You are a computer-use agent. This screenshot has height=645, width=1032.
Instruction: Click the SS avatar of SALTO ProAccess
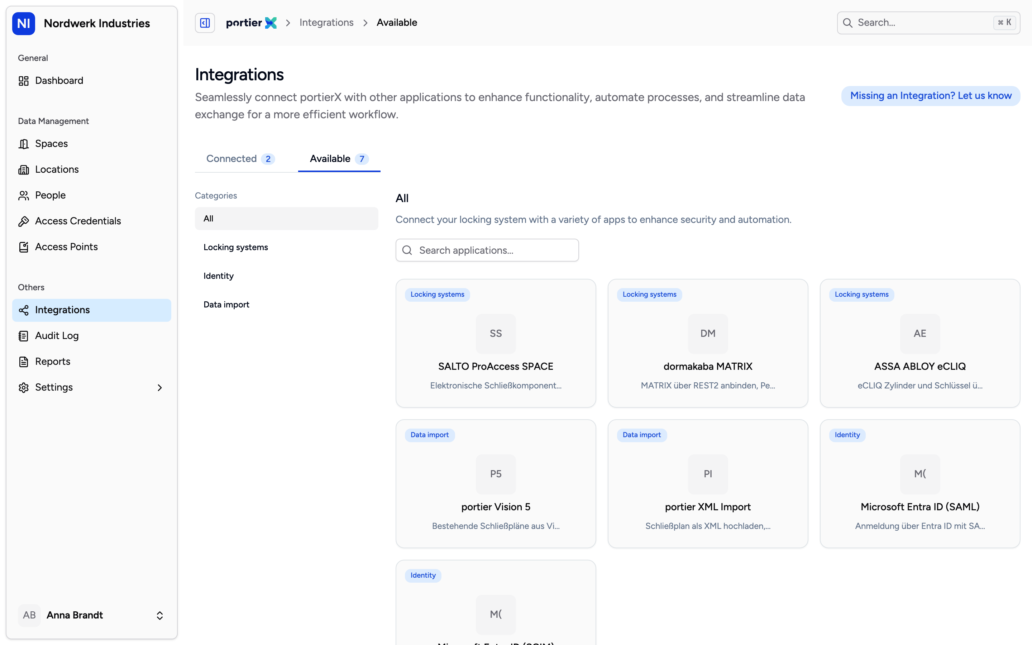coord(496,334)
